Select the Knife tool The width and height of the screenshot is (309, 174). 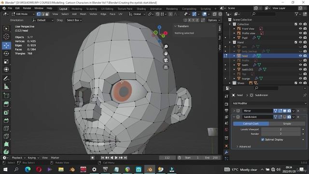6,136
